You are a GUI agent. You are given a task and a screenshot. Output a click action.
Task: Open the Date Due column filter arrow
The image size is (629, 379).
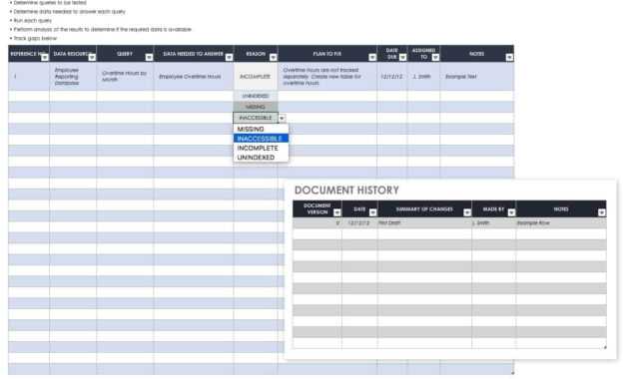[402, 58]
